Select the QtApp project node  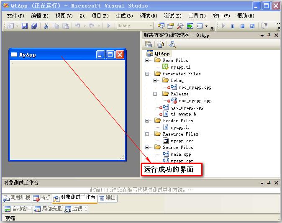pos(162,54)
